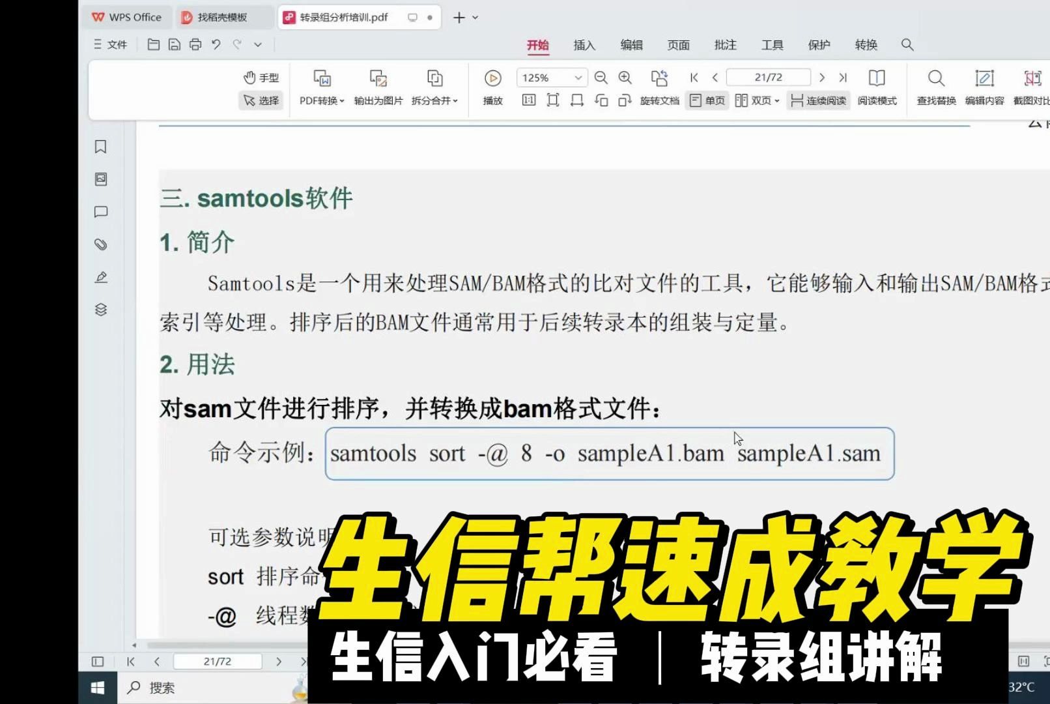Toggle single page (单页) view
This screenshot has width=1050, height=704.
coord(707,100)
